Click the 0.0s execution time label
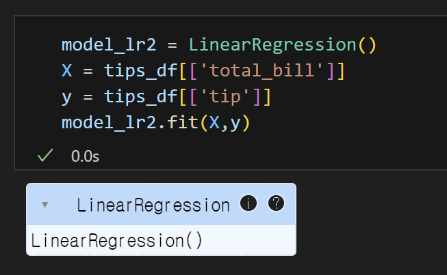This screenshot has height=275, width=447. pos(86,156)
